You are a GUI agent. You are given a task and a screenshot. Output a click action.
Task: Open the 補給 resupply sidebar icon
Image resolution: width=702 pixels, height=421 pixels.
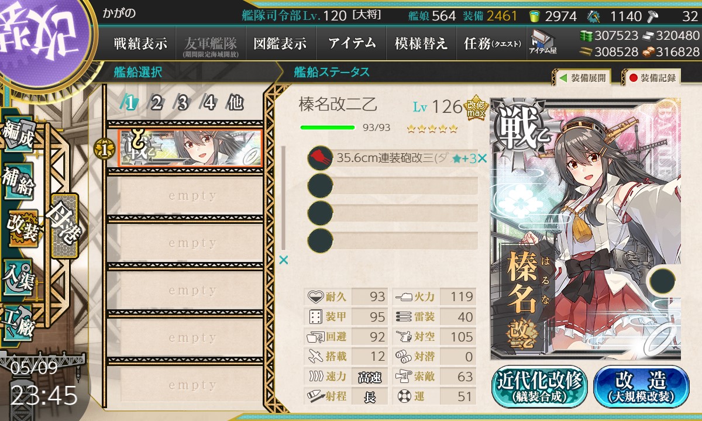[x=18, y=181]
